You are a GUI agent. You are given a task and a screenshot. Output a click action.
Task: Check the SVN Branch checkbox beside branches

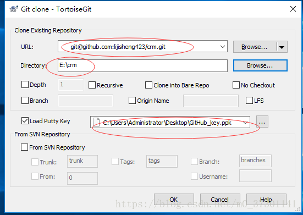[194, 162]
